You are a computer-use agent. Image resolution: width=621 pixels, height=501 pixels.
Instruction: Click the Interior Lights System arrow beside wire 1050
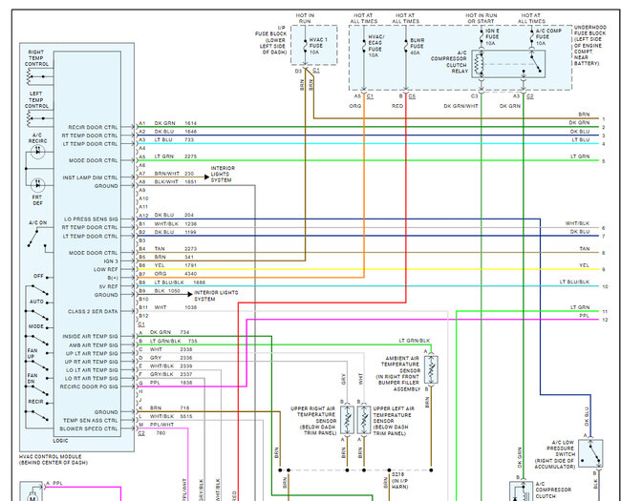[x=190, y=295]
